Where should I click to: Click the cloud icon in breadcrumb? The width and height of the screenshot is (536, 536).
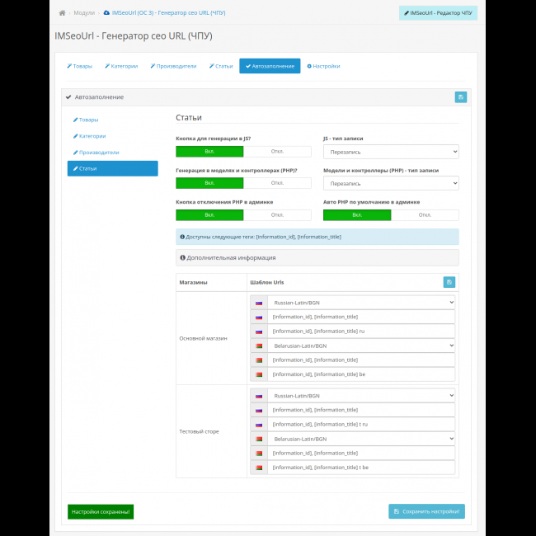click(106, 13)
